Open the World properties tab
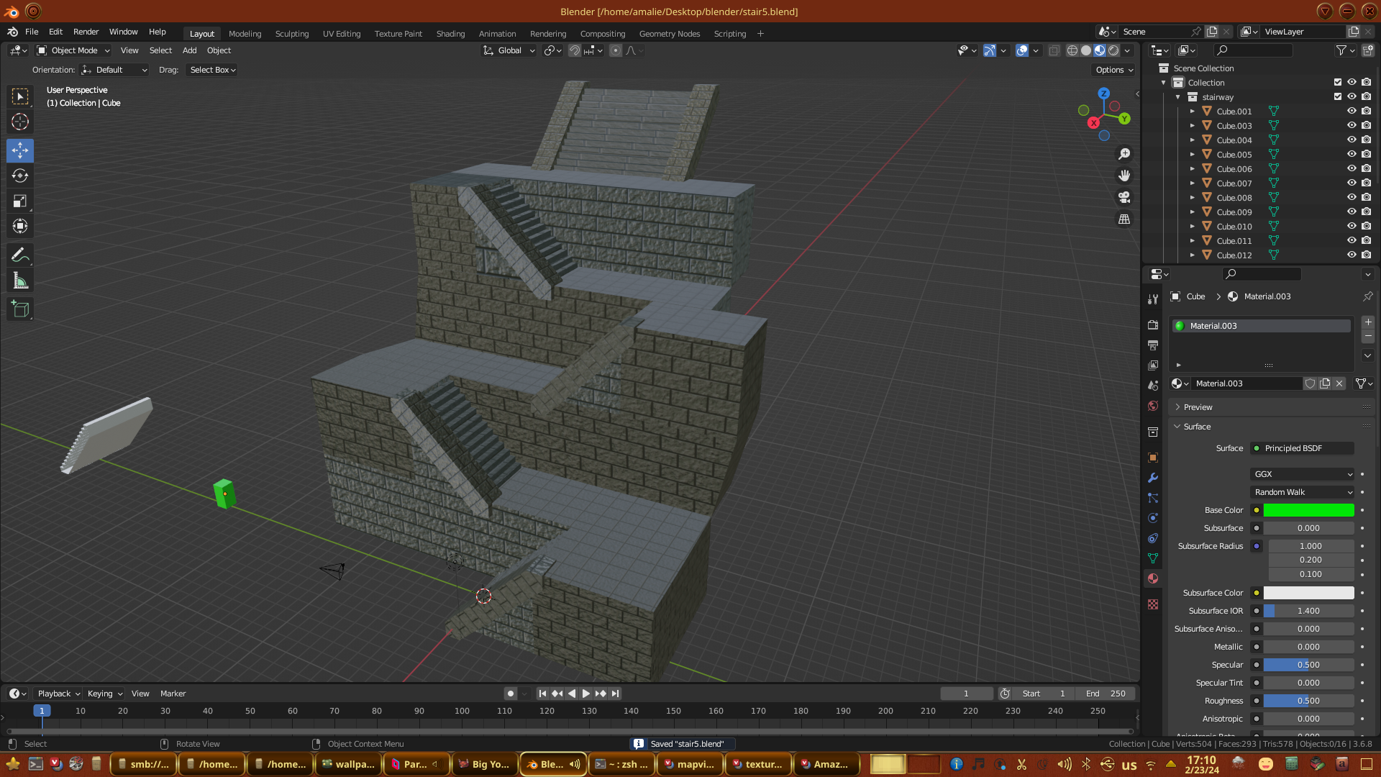1381x777 pixels. (1153, 406)
